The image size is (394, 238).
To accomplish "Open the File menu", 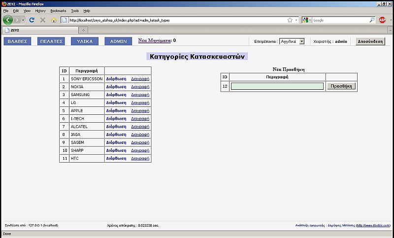I will coord(6,11).
